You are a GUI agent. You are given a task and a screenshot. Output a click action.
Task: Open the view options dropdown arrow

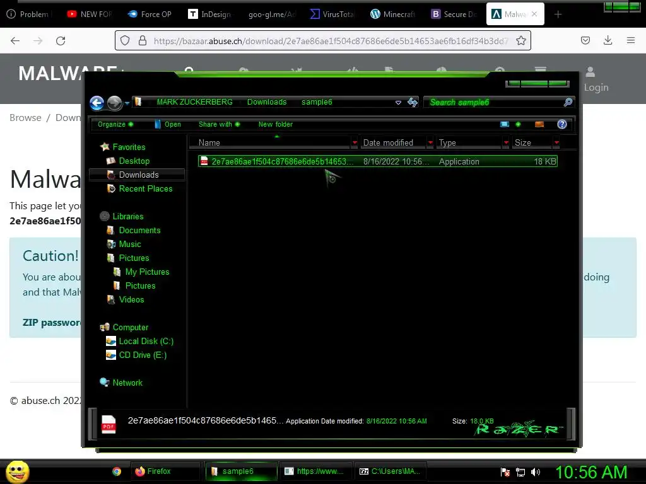click(518, 124)
